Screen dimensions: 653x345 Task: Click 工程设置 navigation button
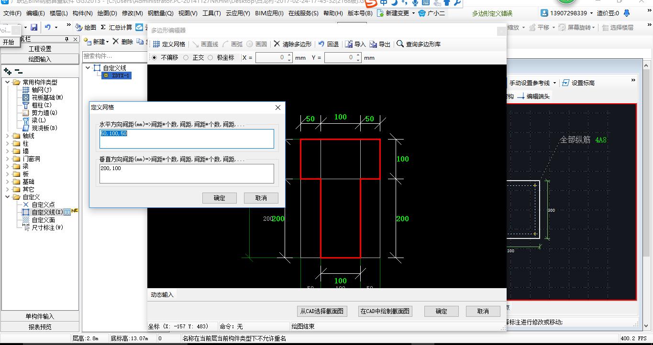40,49
